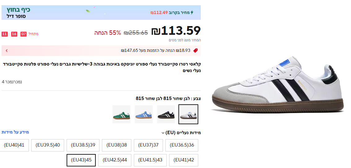Choose the white-black 815 color thumbnail

(x=188, y=114)
